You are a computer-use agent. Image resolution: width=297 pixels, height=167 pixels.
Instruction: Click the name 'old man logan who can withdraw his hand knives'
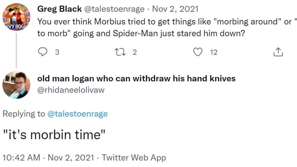point(136,78)
